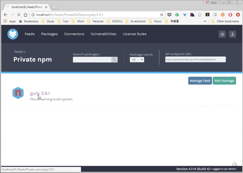Focus the browser address bar
This screenshot has height=173, width=243.
(x=98, y=15)
